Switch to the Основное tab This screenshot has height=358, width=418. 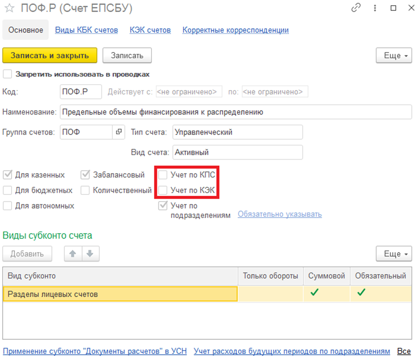26,30
